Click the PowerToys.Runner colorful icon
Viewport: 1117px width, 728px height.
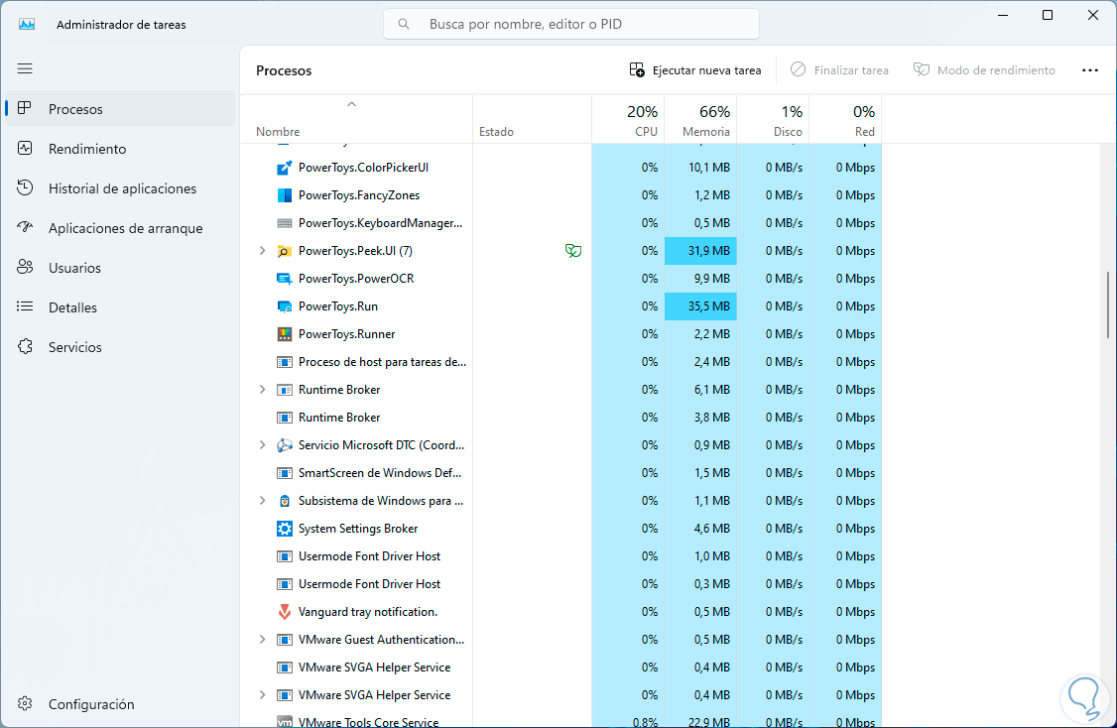pos(285,334)
